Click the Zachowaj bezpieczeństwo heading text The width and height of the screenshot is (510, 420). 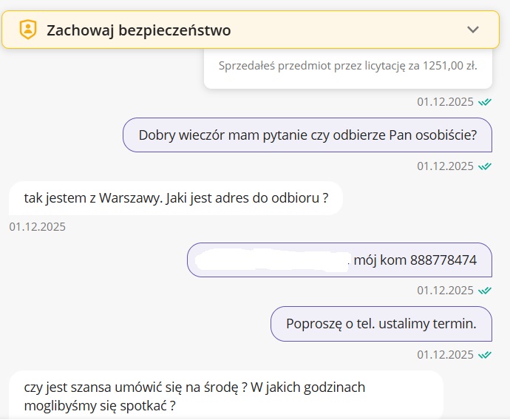coord(138,30)
